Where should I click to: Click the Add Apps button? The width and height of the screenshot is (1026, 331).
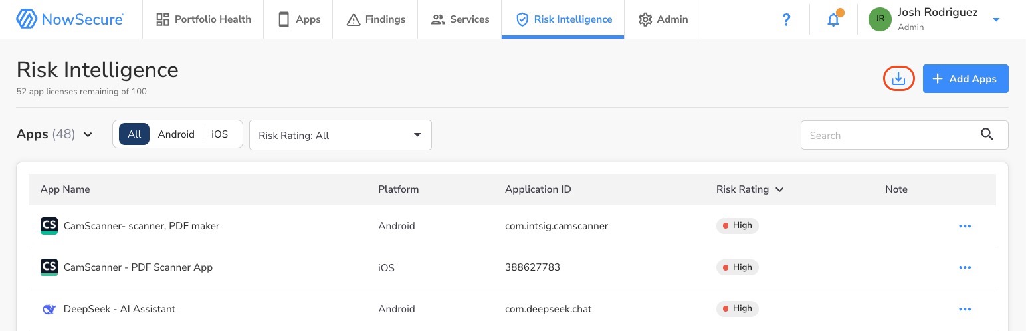[x=966, y=78]
